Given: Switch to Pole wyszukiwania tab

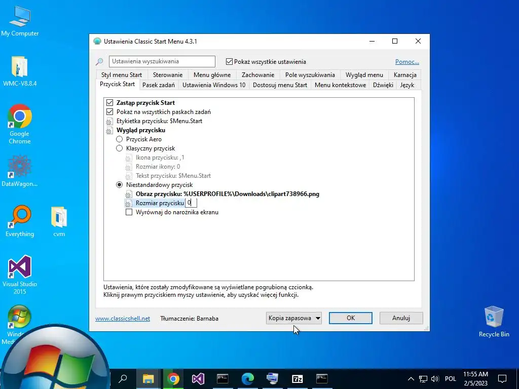Looking at the screenshot, I should tap(310, 75).
